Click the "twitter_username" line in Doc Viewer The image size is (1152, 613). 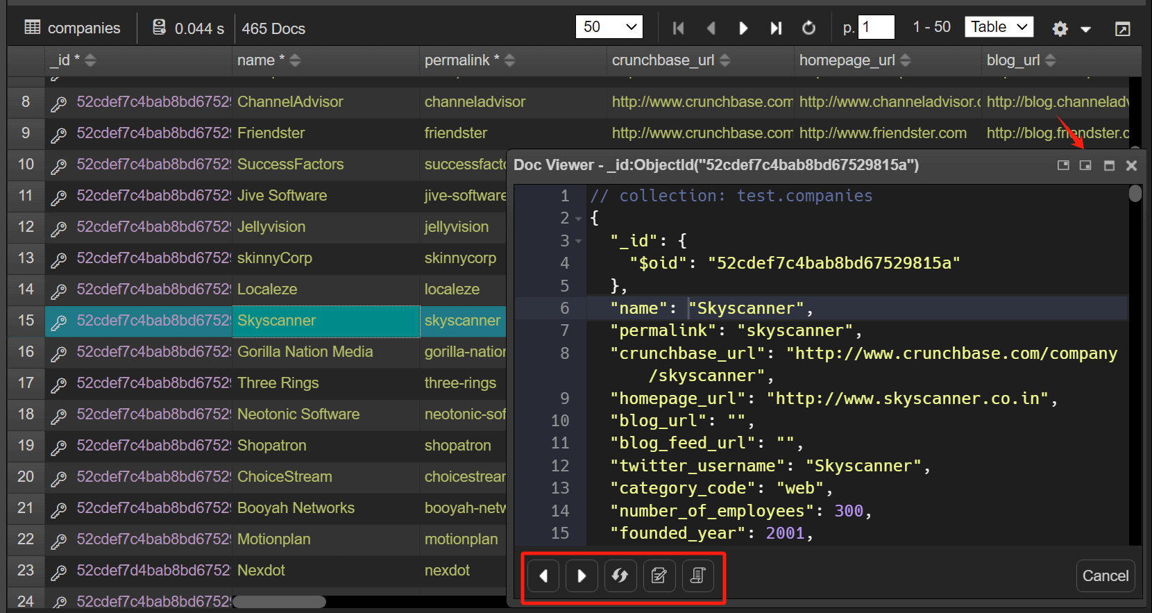pos(771,466)
